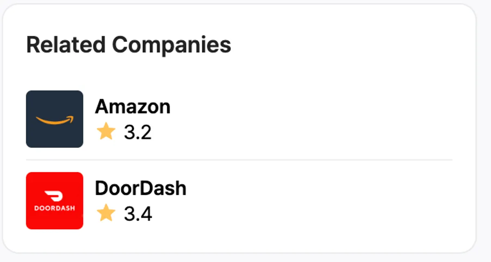Select DoorDash's 3.4 rating value
The height and width of the screenshot is (262, 491).
[138, 214]
